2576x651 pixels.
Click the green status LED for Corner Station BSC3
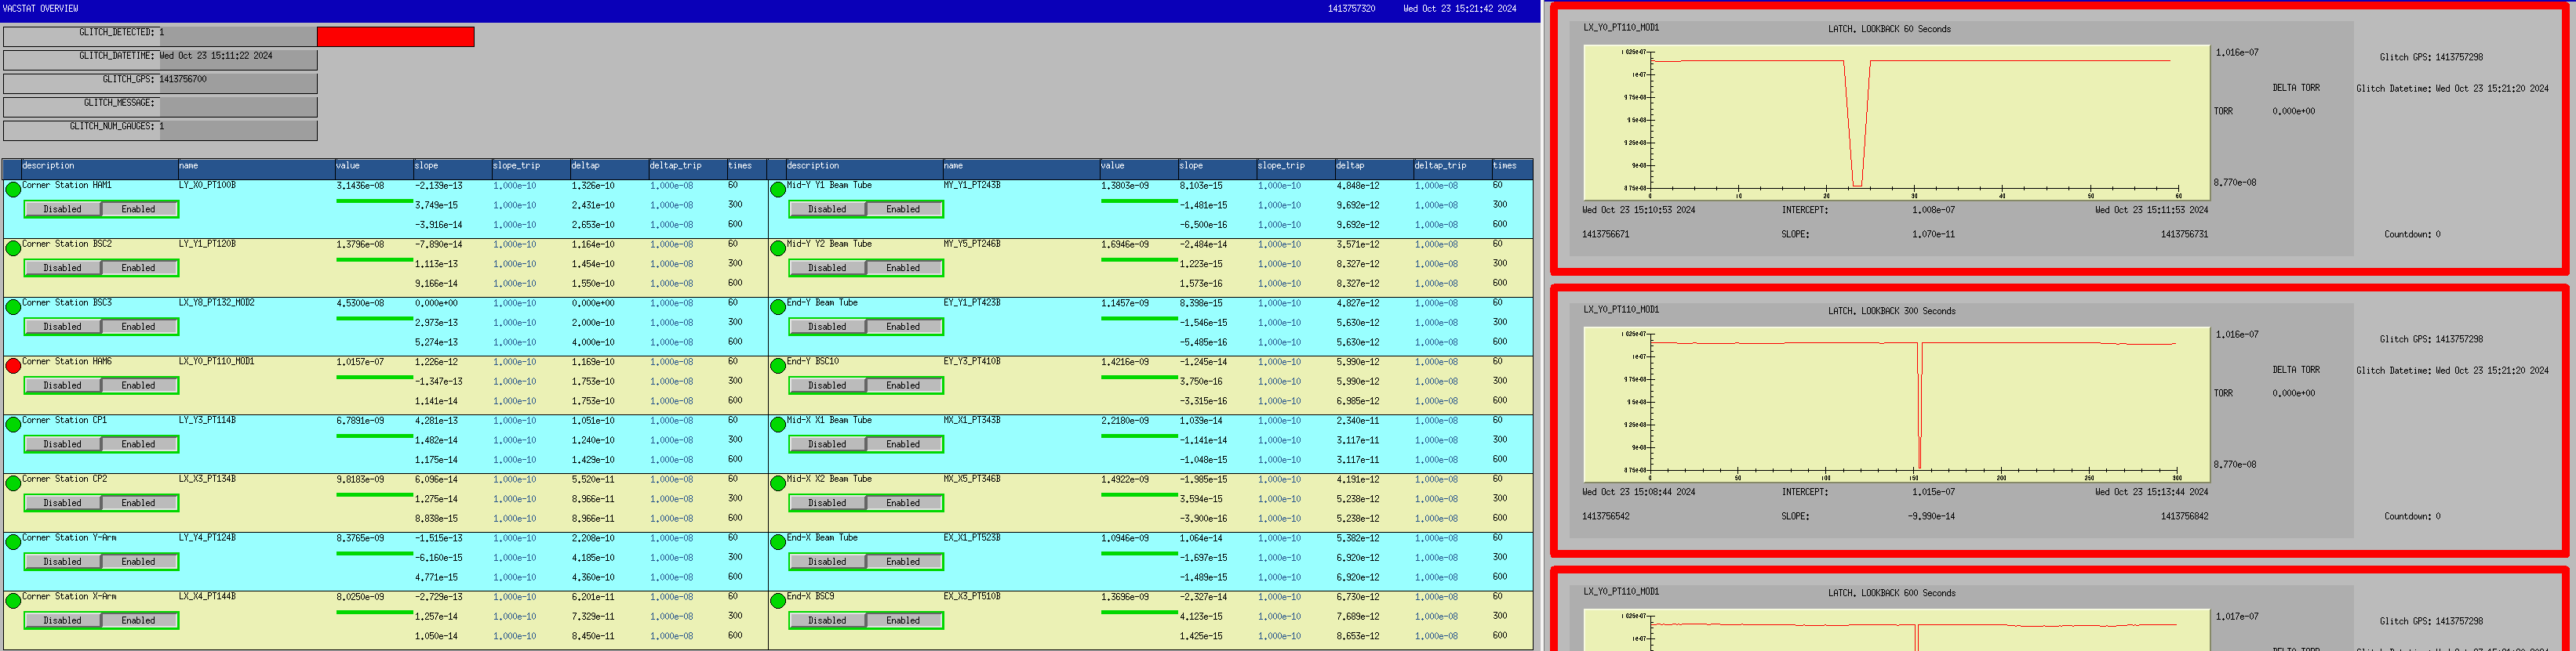click(x=13, y=308)
